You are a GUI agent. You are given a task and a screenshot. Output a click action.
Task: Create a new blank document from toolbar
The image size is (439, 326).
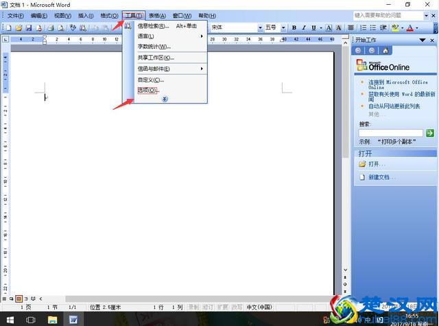(9, 27)
